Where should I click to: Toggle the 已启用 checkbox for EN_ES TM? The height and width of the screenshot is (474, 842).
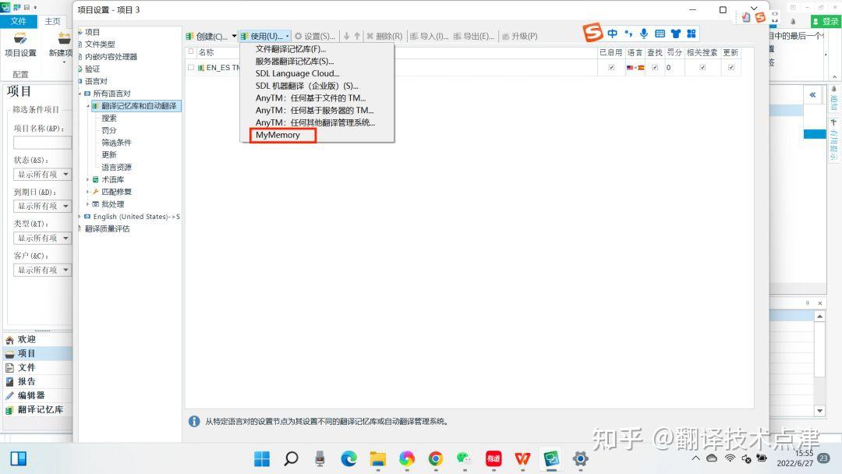(611, 69)
